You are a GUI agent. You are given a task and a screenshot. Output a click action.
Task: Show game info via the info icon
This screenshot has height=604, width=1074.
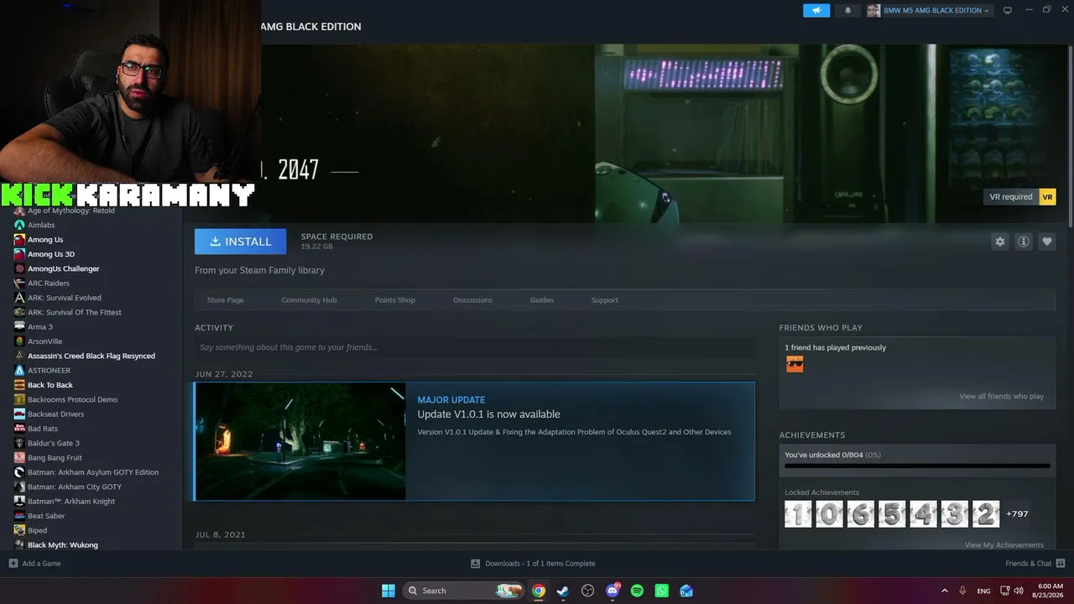coord(1023,242)
